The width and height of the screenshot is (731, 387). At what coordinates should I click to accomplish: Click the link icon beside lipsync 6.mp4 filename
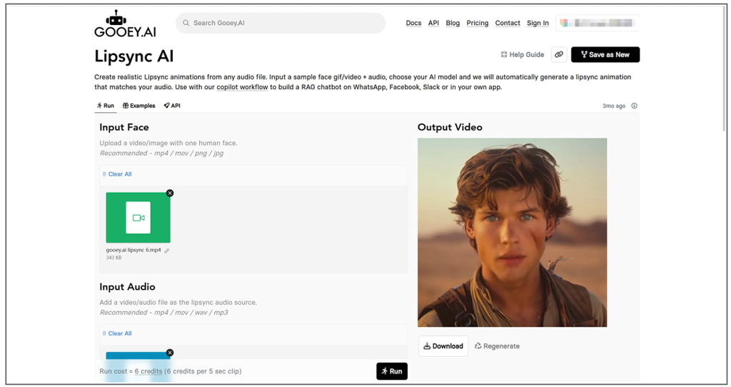pos(167,251)
